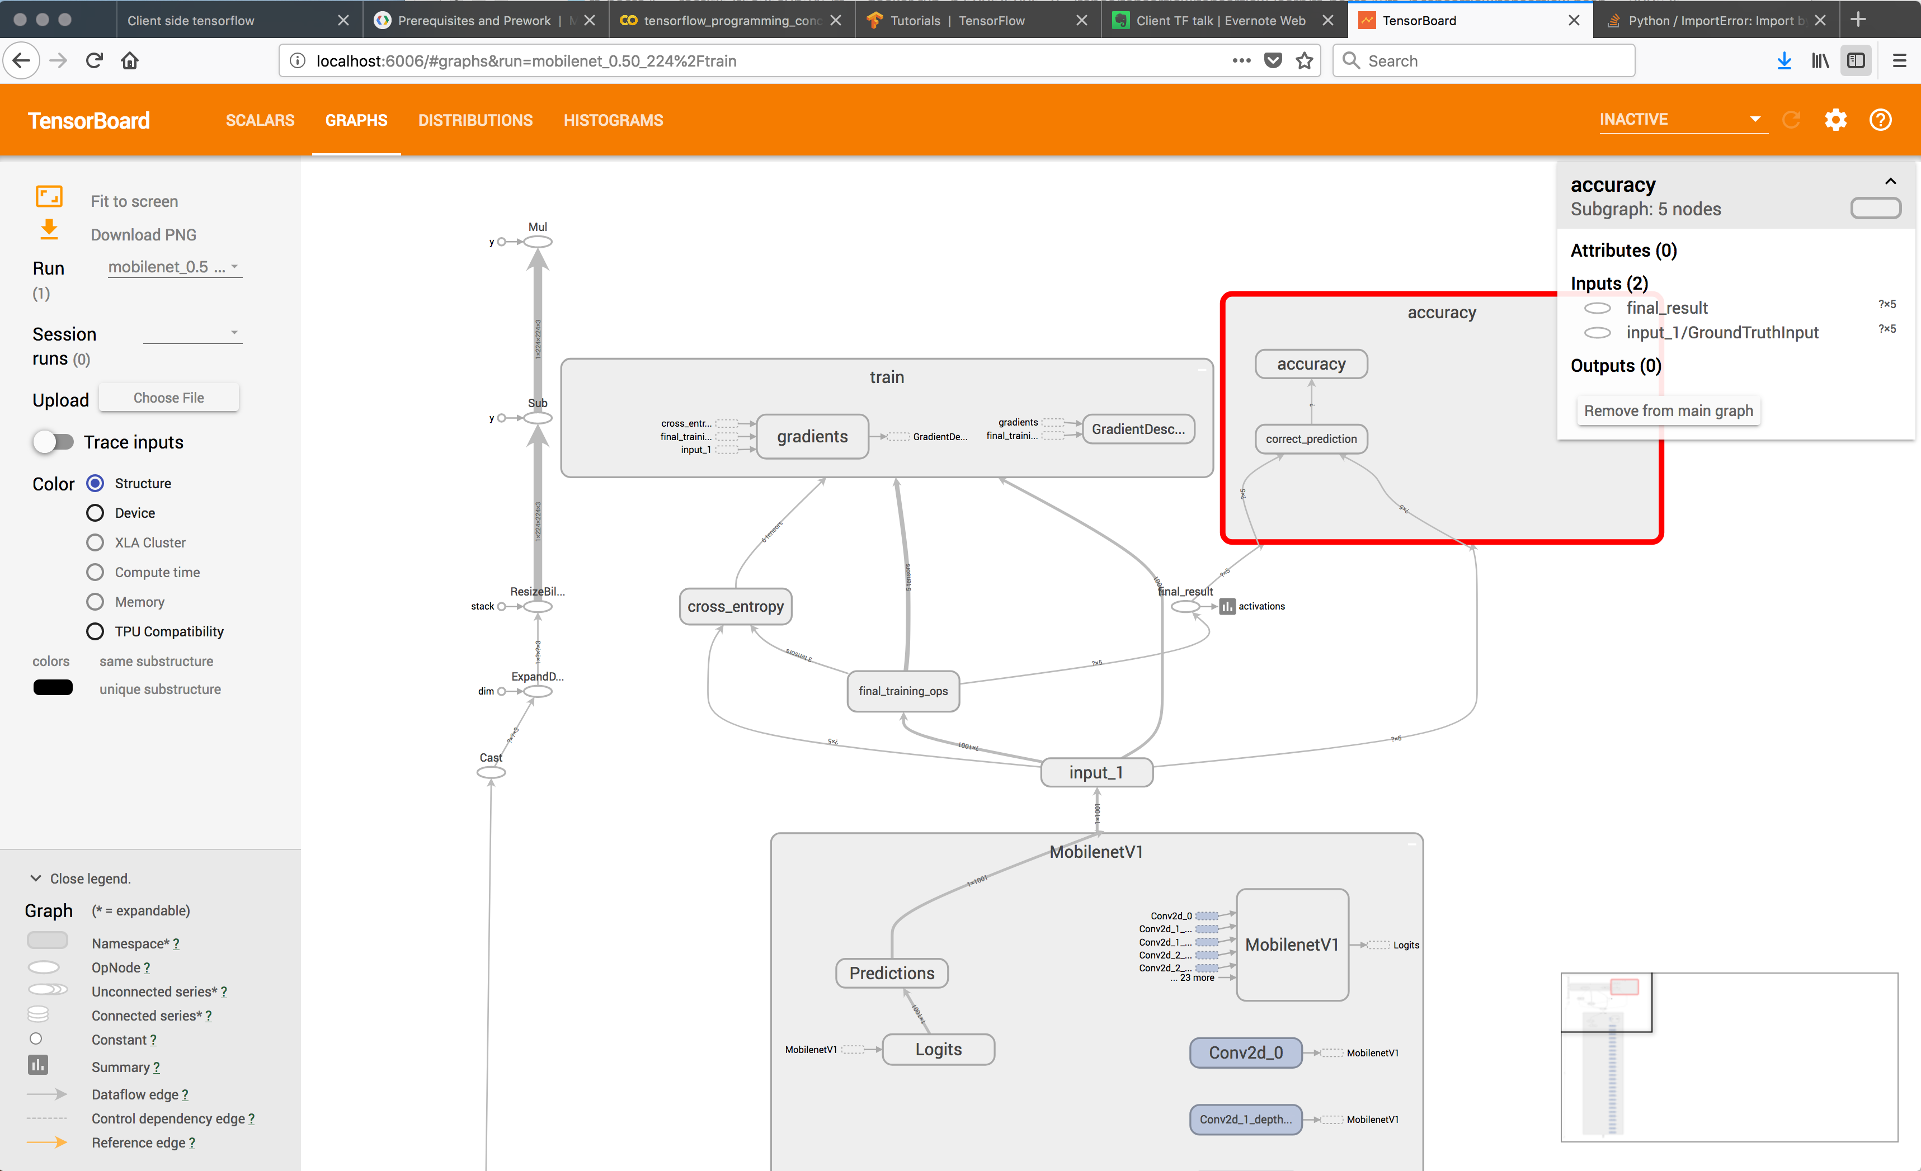Click the black unique substructure swatch
The image size is (1921, 1171).
coord(53,688)
